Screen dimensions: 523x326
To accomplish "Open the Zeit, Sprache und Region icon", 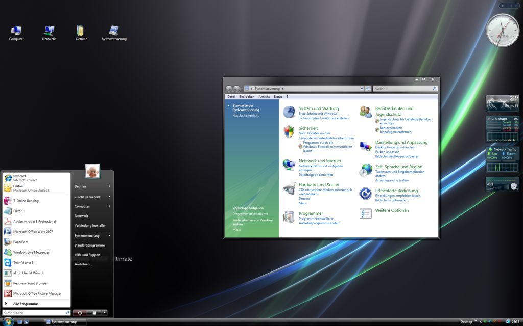I will click(366, 170).
